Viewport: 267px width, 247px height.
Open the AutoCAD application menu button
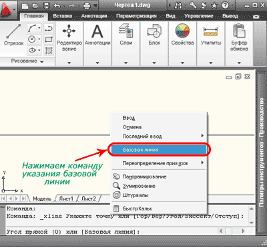pyautogui.click(x=9, y=9)
